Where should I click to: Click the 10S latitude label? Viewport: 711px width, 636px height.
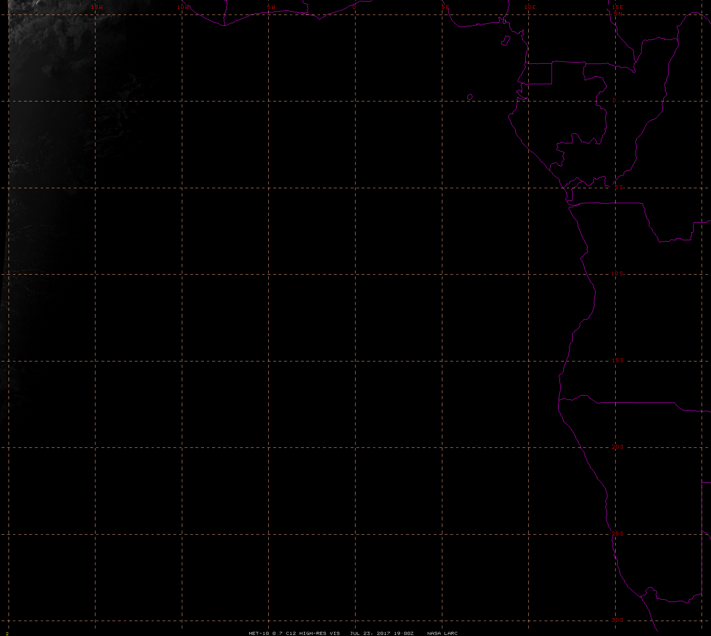point(617,273)
